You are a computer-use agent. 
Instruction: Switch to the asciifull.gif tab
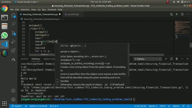coord(73,14)
